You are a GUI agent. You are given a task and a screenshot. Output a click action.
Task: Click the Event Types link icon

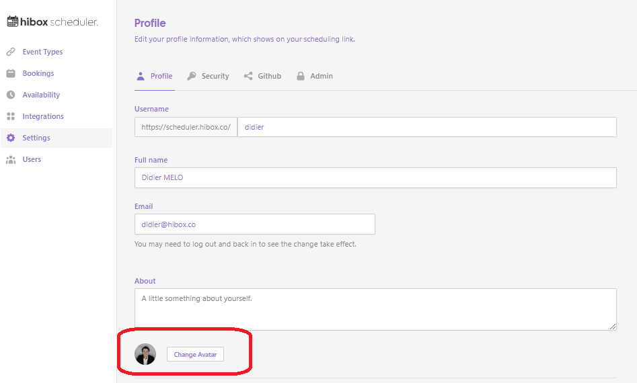(11, 52)
